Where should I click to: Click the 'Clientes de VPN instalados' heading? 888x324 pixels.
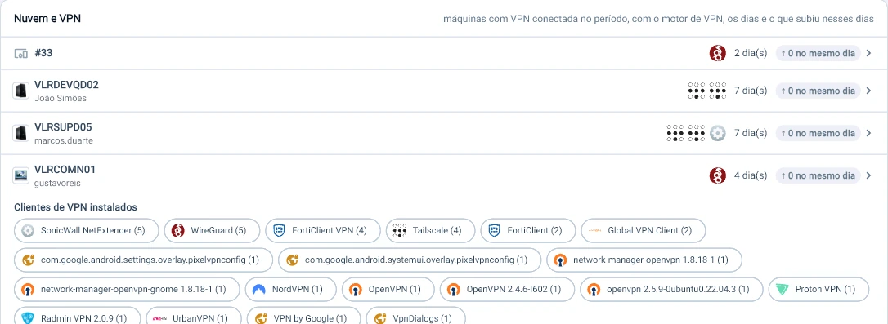pos(75,207)
